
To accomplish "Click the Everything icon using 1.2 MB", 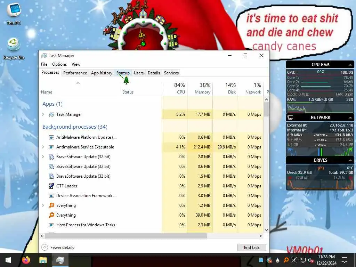I will click(x=51, y=205).
